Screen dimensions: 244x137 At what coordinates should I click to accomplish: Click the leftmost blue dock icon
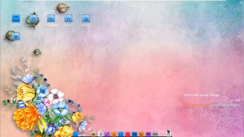click(x=75, y=134)
